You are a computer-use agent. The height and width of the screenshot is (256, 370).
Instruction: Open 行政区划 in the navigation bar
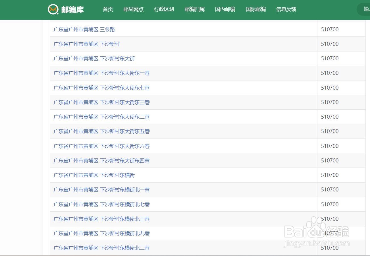pyautogui.click(x=164, y=9)
